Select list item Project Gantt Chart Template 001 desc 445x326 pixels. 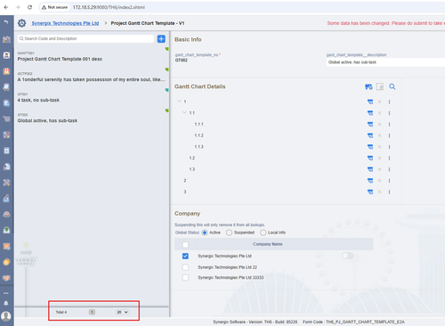tap(92, 56)
